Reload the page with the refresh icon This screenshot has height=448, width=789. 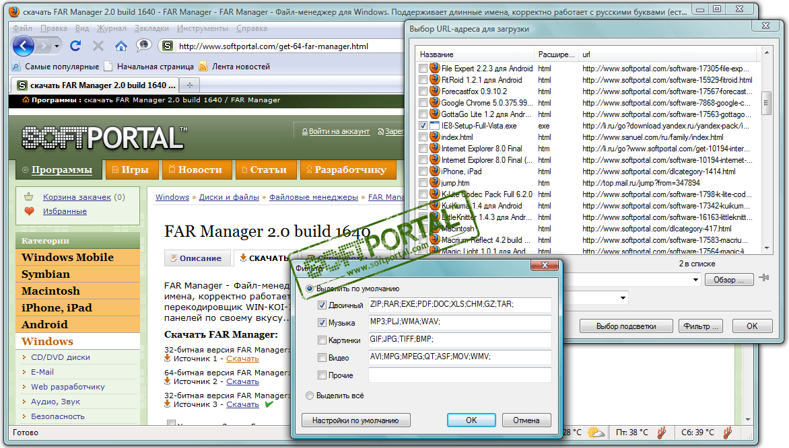click(75, 46)
